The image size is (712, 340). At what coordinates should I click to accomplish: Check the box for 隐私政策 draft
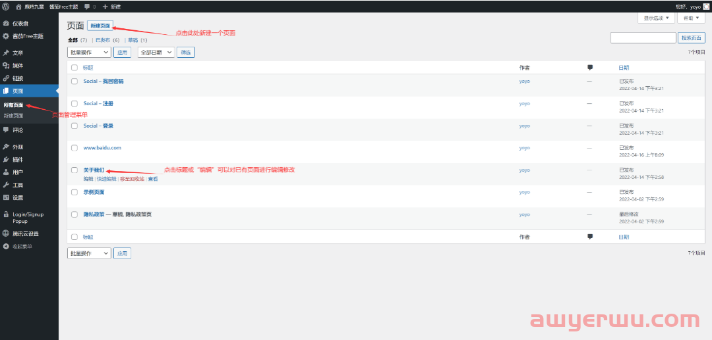[x=74, y=214]
